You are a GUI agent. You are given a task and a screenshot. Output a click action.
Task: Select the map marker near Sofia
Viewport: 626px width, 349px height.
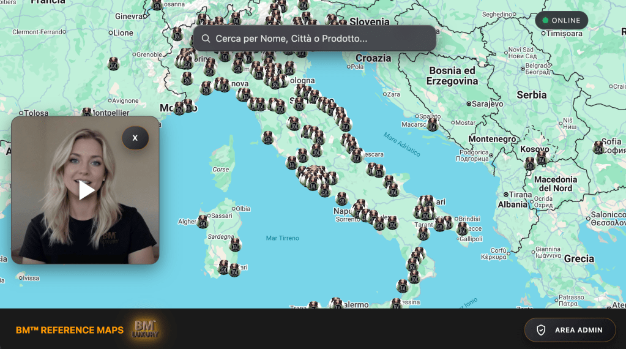(x=598, y=148)
